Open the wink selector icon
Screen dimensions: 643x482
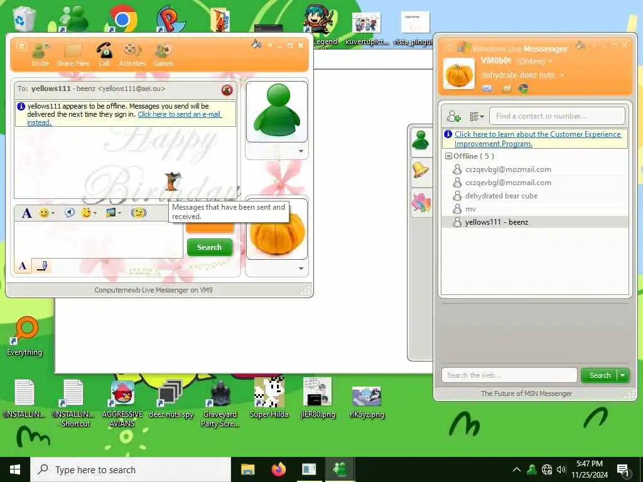pyautogui.click(x=85, y=213)
